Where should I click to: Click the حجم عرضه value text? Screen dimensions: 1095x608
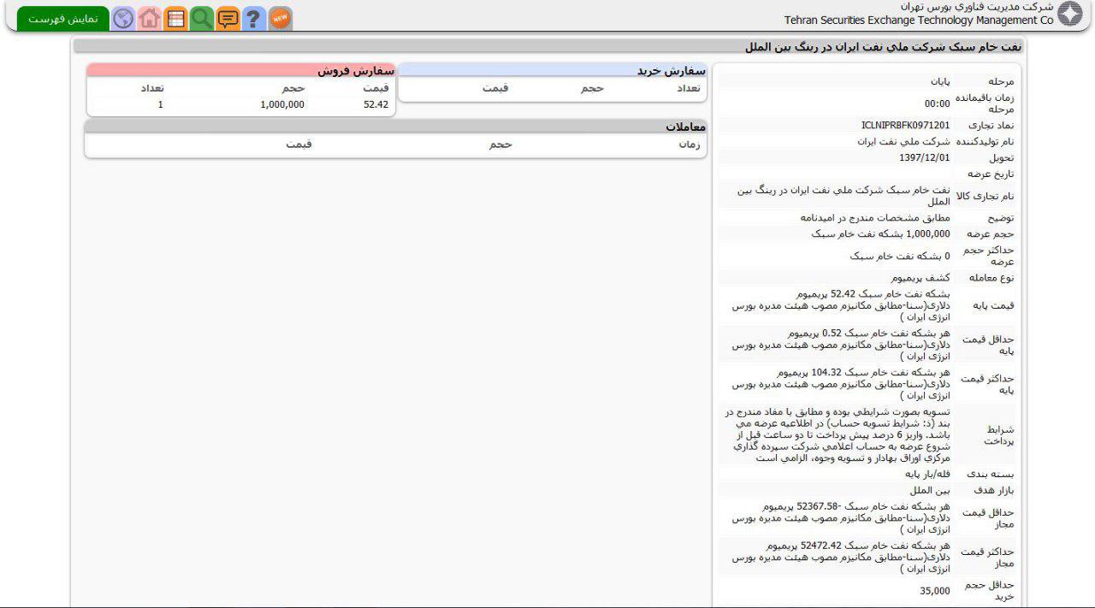click(880, 233)
